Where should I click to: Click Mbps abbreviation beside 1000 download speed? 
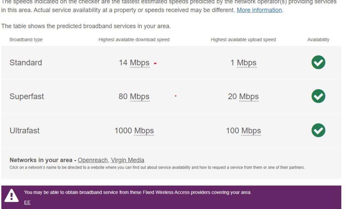click(x=144, y=130)
